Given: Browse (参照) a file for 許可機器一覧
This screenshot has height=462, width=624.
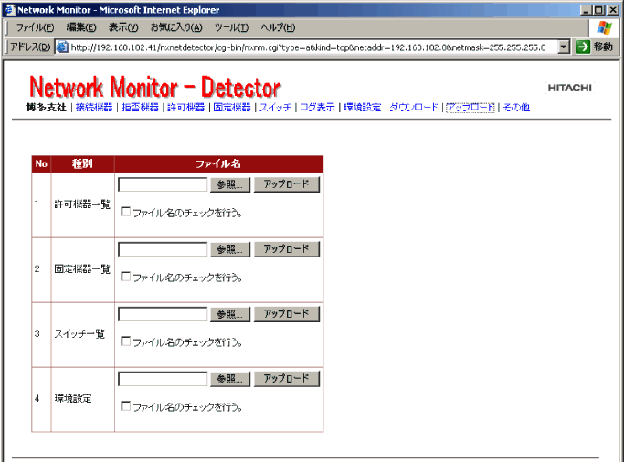Looking at the screenshot, I should coord(230,184).
